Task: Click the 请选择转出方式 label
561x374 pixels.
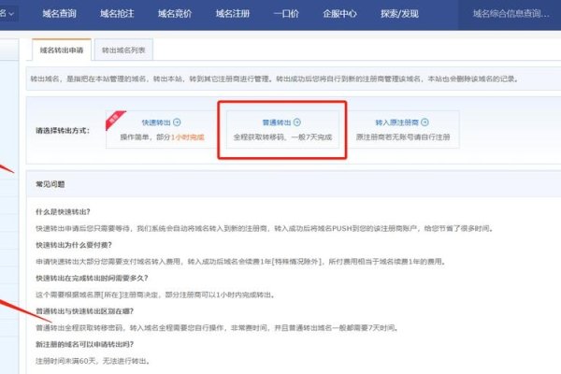Action: tap(63, 130)
